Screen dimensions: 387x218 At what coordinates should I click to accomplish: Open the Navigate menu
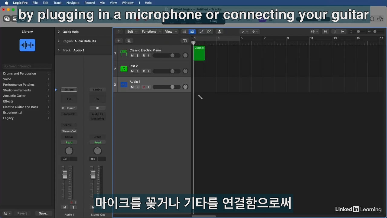(73, 3)
